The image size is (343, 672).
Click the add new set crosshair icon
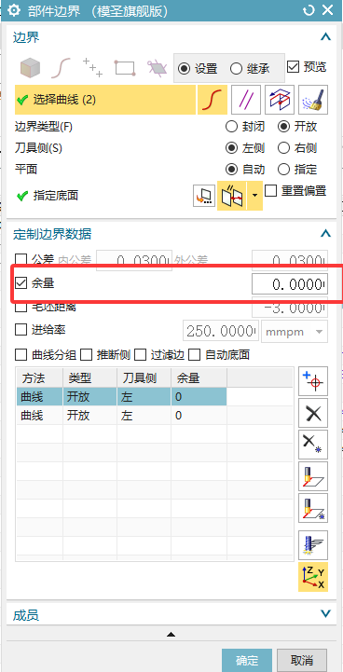[x=313, y=381]
